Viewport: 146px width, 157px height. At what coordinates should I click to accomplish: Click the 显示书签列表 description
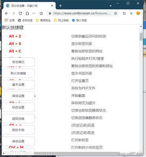click(x=82, y=73)
